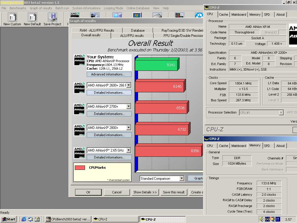The image size is (297, 223).
Task: Click the Advanced informations button
Action: click(109, 74)
